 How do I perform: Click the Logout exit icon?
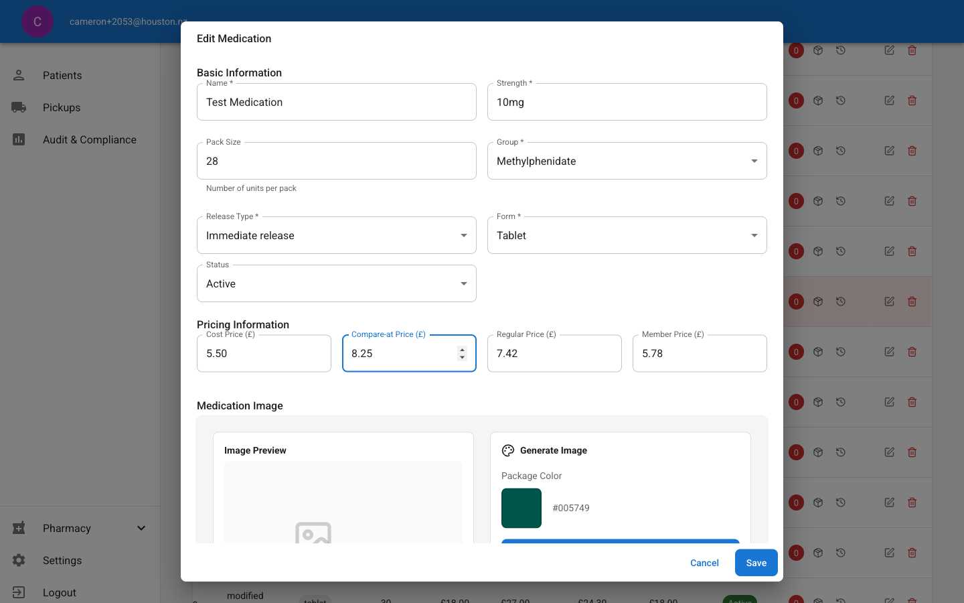pyautogui.click(x=19, y=592)
